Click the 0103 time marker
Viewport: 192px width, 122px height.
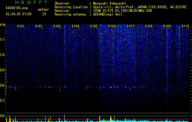click(57, 26)
